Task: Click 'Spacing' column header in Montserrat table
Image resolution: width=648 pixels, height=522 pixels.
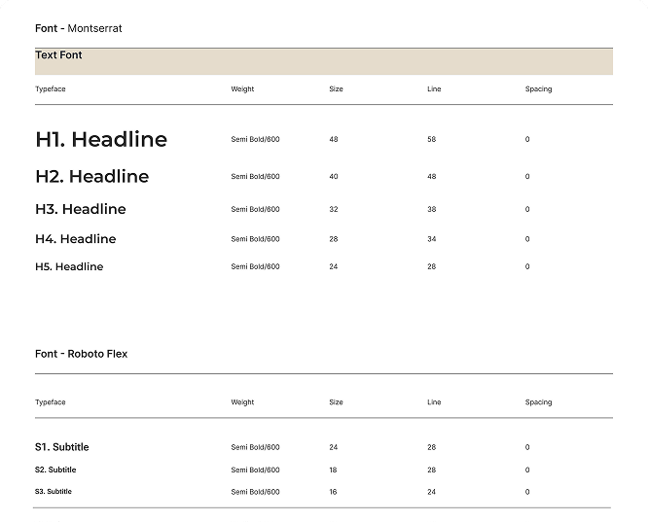Action: tap(538, 88)
